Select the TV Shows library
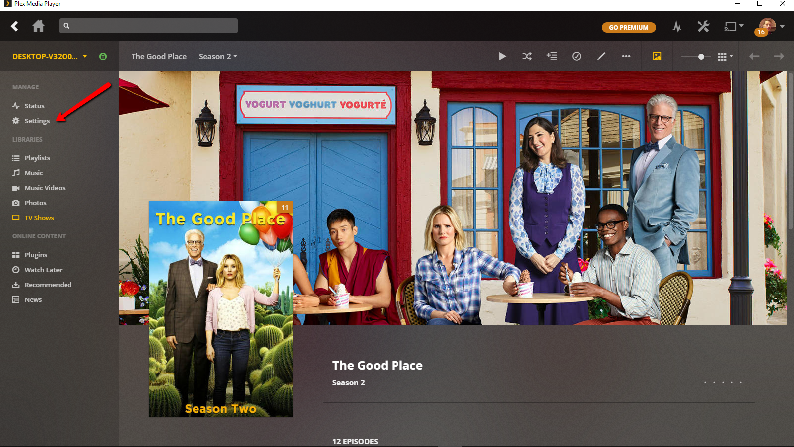 39,218
